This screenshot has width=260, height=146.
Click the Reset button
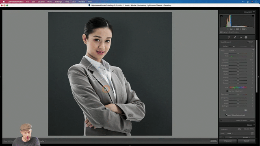click(x=246, y=141)
